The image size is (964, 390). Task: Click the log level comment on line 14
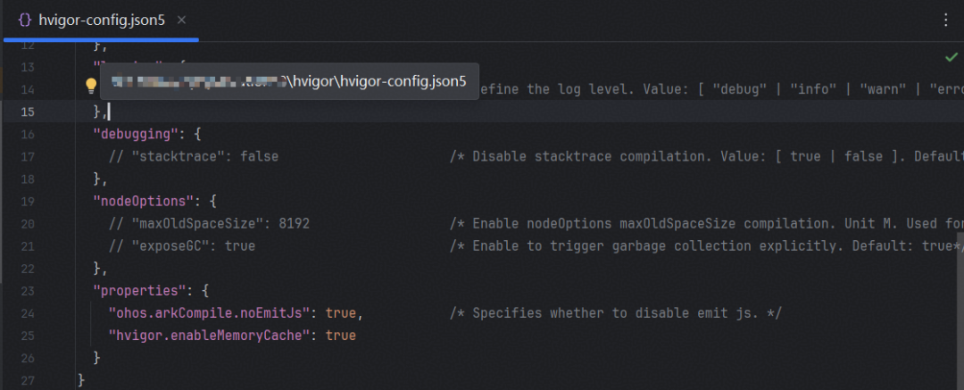(721, 89)
